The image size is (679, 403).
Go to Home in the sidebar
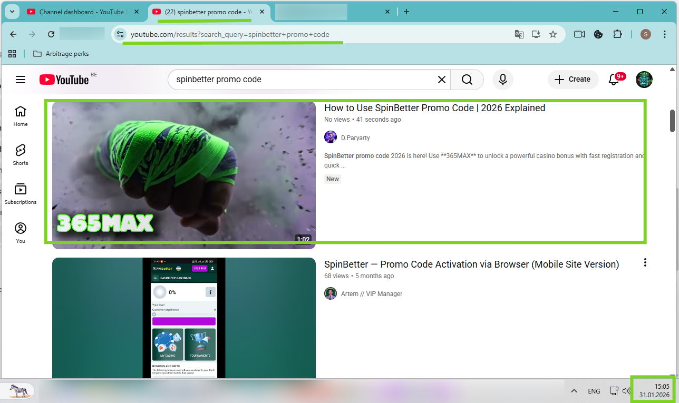[x=21, y=116]
